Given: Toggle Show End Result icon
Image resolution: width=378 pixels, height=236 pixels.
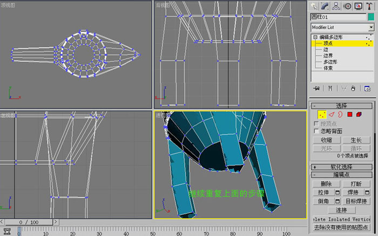Looking at the screenshot, I should pyautogui.click(x=330, y=88).
